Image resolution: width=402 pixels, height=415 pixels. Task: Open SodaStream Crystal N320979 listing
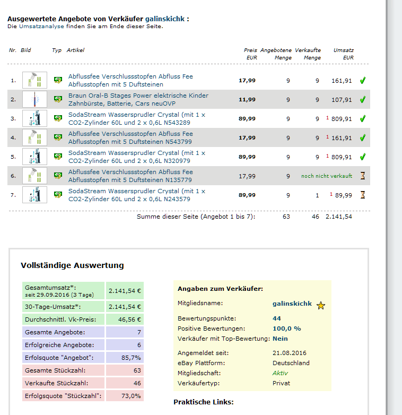tap(137, 157)
